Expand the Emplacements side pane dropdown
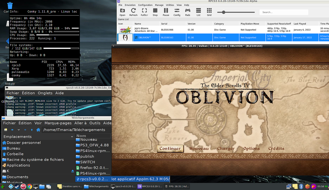Image resolution: width=329 pixels, height=190 pixels. pyautogui.click(x=72, y=137)
